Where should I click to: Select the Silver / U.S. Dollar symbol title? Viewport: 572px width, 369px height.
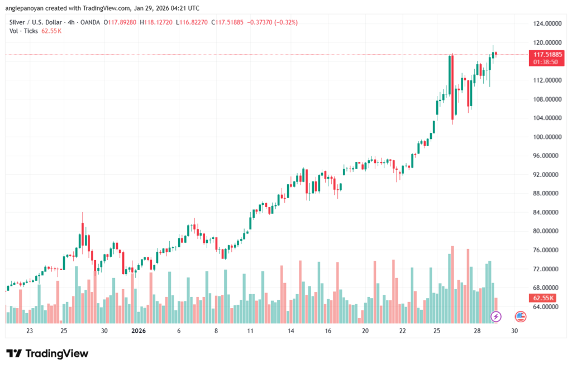(x=39, y=22)
